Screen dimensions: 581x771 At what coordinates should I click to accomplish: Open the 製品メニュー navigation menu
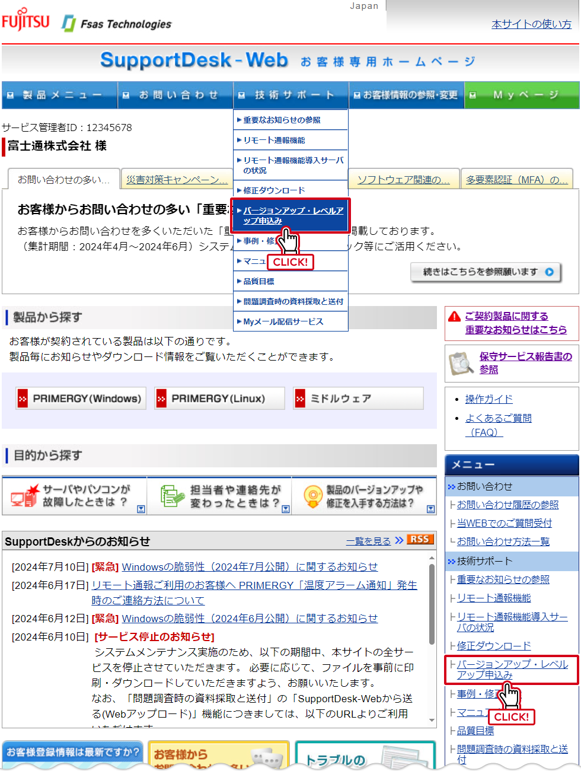coord(59,95)
